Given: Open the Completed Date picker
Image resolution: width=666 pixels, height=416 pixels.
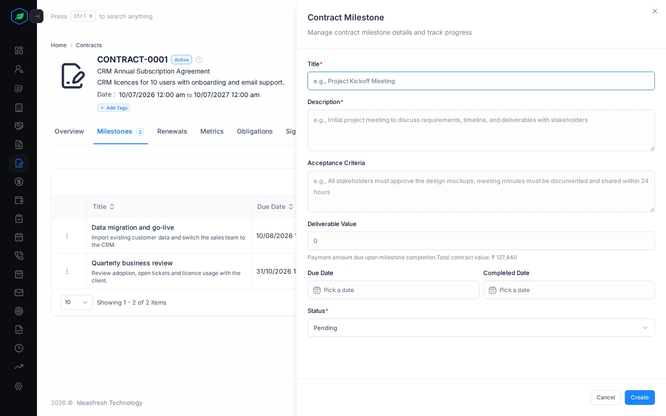Looking at the screenshot, I should point(569,290).
